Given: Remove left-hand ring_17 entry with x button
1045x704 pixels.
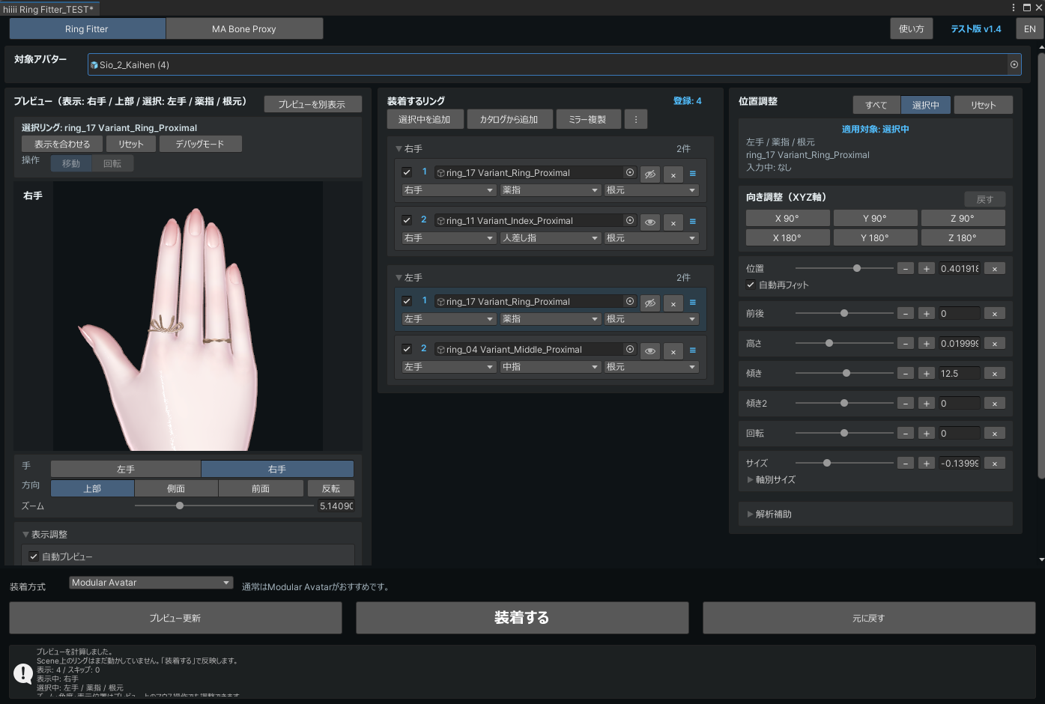Looking at the screenshot, I should (673, 303).
